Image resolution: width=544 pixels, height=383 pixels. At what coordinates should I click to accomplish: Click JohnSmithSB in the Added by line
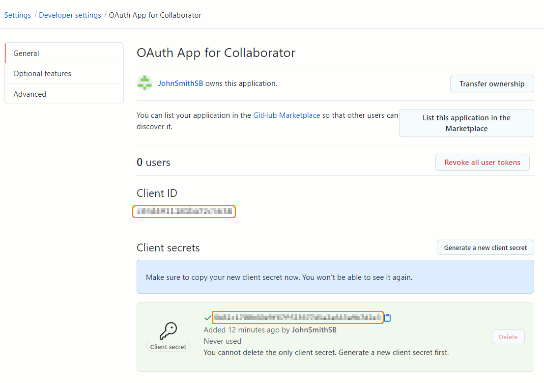314,329
